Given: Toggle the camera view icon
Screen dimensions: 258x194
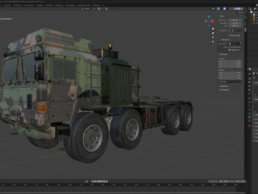Looking at the screenshot, I should click(213, 37).
